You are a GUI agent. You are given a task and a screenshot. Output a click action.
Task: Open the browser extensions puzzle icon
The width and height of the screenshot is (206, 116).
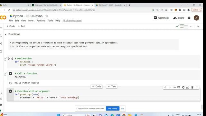(x=180, y=10)
